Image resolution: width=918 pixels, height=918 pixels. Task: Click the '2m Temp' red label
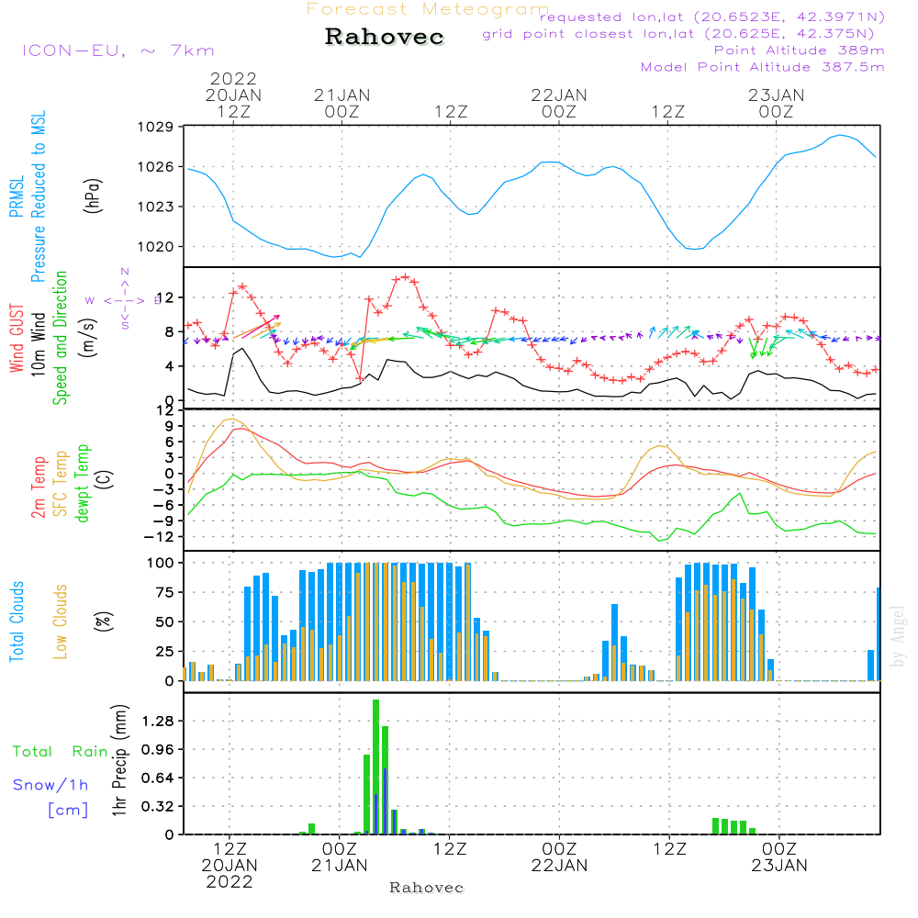tap(39, 487)
